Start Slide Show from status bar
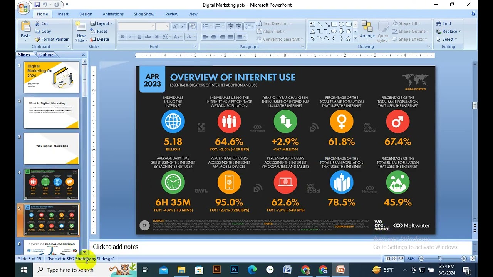 pos(401,259)
